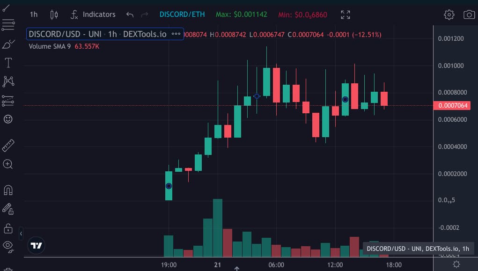Screen dimensions: 478x271
Task: Select the Text annotation tool
Action: click(8, 63)
